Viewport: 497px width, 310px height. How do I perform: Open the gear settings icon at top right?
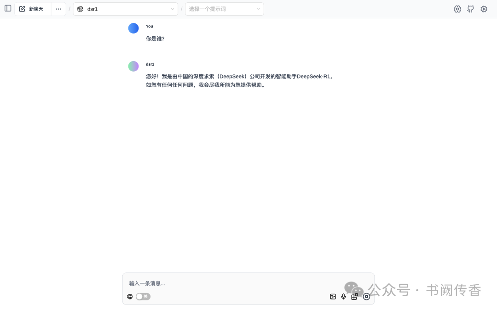pyautogui.click(x=484, y=9)
